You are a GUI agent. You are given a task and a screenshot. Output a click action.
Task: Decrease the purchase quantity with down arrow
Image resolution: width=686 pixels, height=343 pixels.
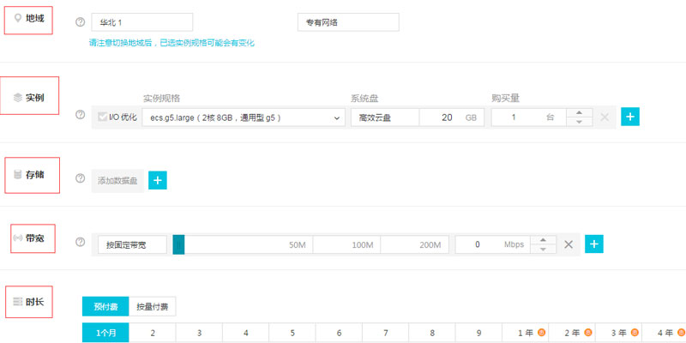point(580,122)
